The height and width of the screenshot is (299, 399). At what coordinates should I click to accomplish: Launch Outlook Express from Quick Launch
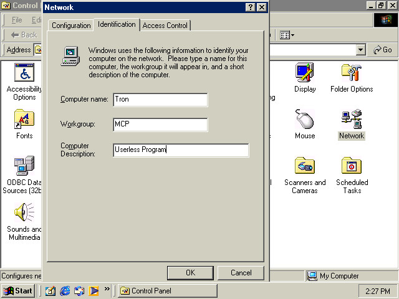click(x=79, y=291)
